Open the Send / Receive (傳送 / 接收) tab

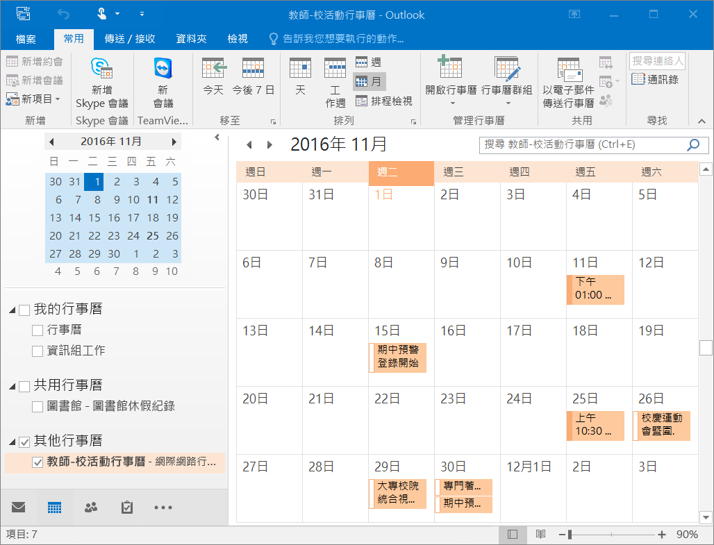click(x=130, y=39)
